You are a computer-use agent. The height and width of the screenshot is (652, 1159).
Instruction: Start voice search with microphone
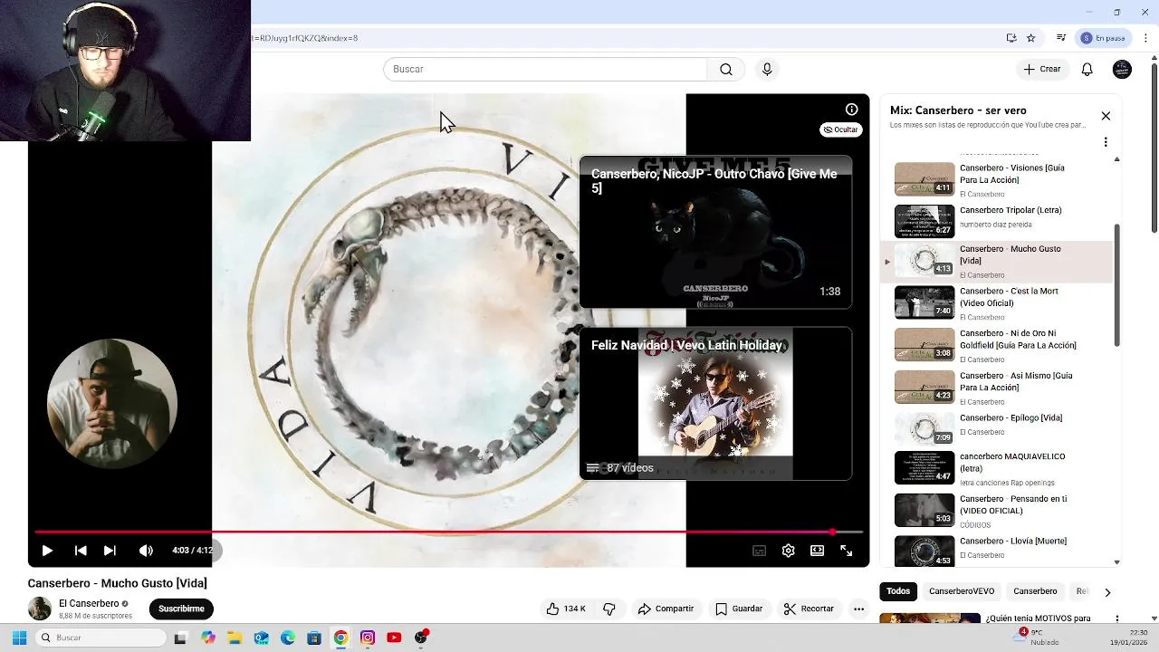click(767, 70)
